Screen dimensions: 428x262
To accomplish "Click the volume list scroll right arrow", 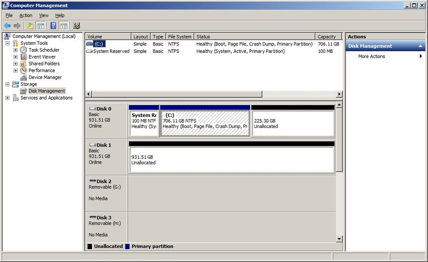I will 339,94.
